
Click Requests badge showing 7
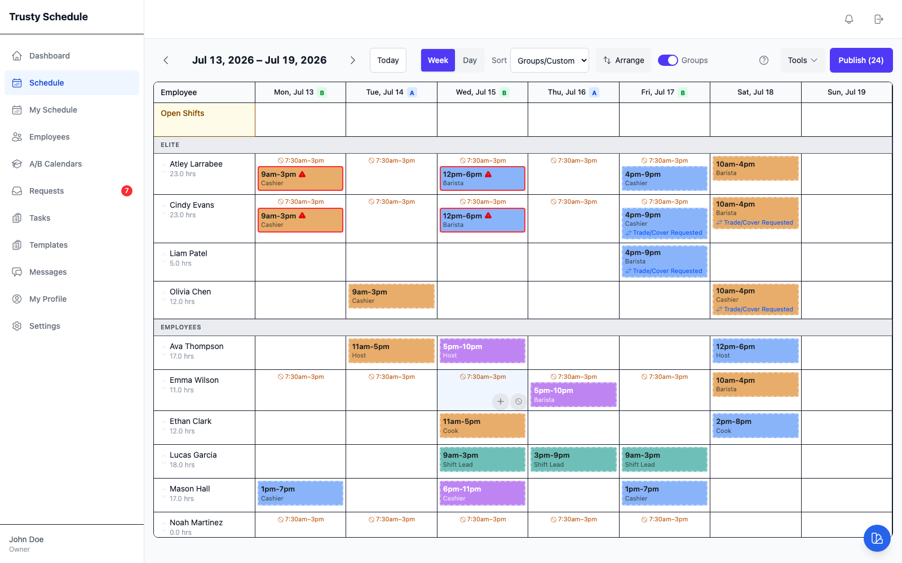pyautogui.click(x=127, y=191)
